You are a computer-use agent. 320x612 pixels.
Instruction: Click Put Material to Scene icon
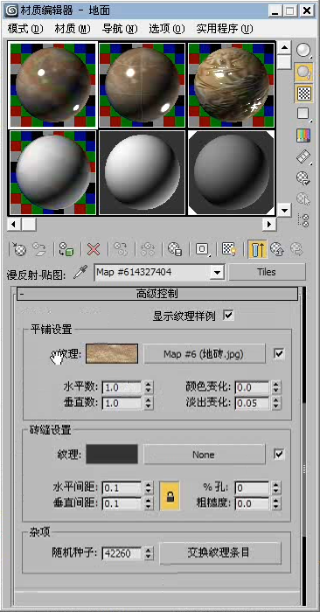coord(39,249)
